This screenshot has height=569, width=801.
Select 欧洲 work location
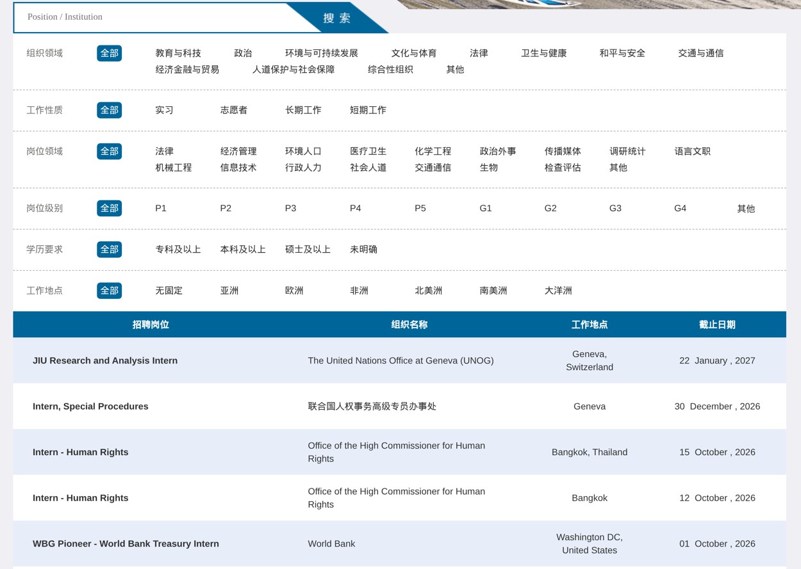click(x=294, y=291)
